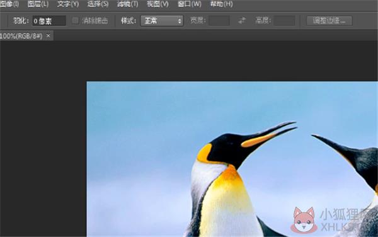Select the 100%(RGB/8#) document tab
This screenshot has height=237, width=378.
(x=21, y=36)
